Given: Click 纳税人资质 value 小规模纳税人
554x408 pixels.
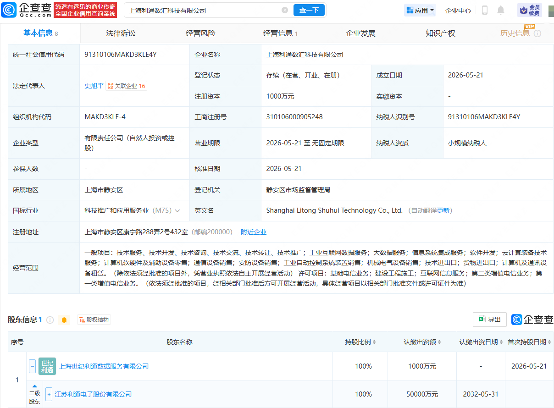Looking at the screenshot, I should 467,143.
